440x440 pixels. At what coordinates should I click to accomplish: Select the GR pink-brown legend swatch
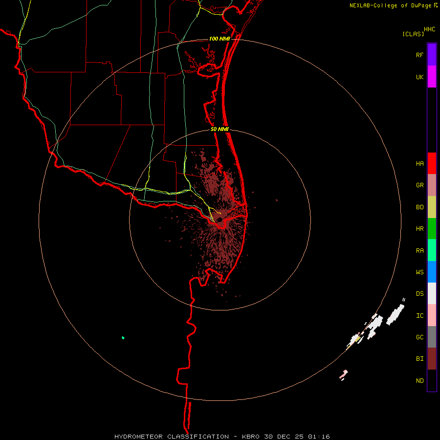(432, 185)
